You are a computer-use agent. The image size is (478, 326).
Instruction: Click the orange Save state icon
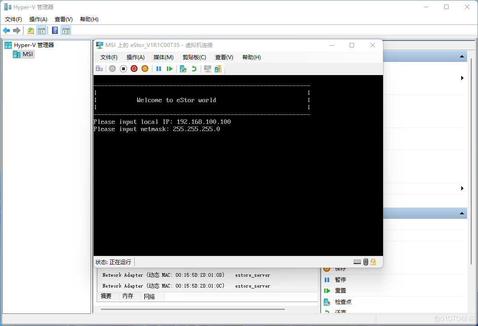pyautogui.click(x=145, y=69)
